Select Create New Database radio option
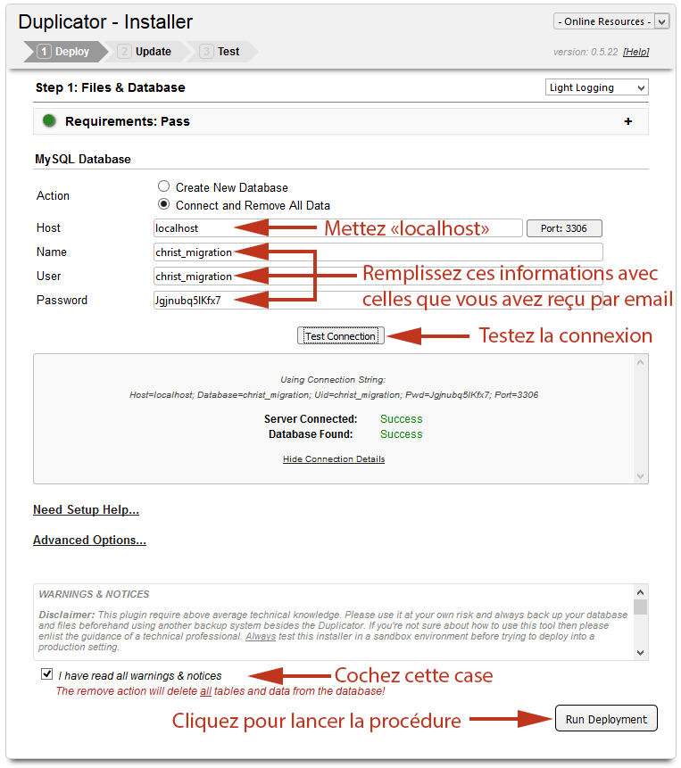681x768 pixels. 163,186
